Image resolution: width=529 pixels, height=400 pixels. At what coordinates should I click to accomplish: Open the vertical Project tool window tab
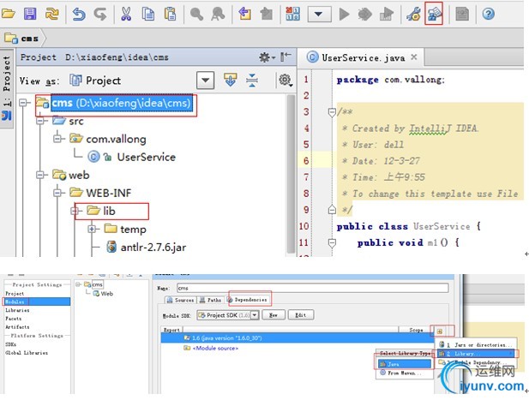click(x=7, y=88)
